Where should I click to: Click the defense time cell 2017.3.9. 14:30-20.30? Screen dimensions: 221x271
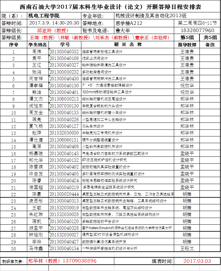(x=54, y=23)
